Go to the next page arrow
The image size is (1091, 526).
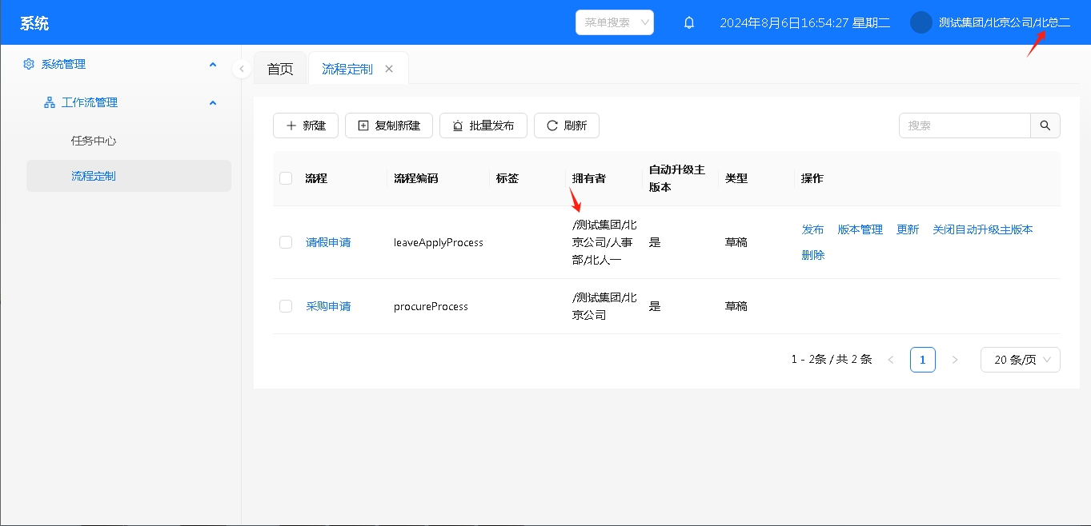click(955, 360)
